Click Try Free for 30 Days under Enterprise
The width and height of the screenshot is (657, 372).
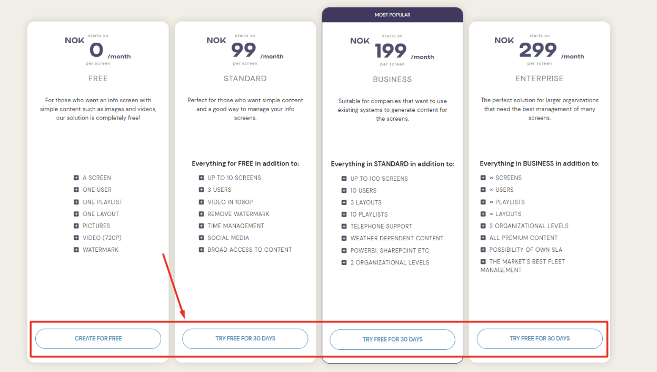(540, 338)
